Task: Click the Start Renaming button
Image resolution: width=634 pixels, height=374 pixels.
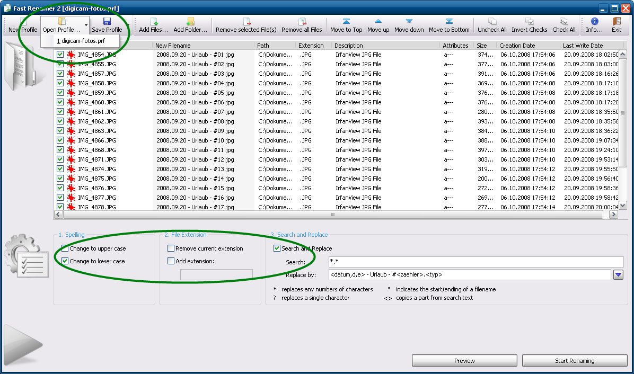Action: [575, 361]
